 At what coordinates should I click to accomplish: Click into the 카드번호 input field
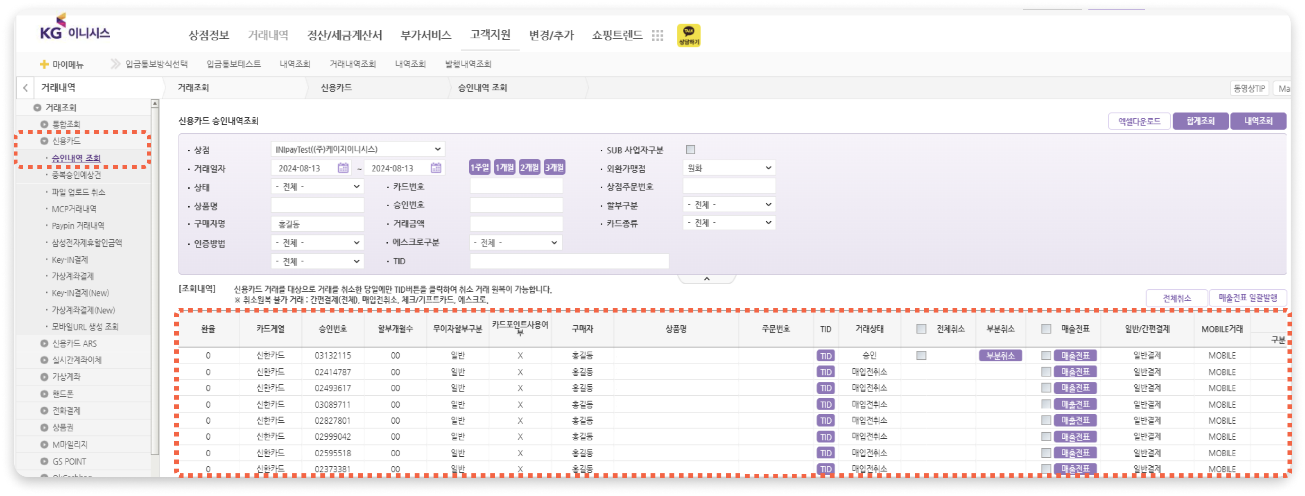pos(516,186)
